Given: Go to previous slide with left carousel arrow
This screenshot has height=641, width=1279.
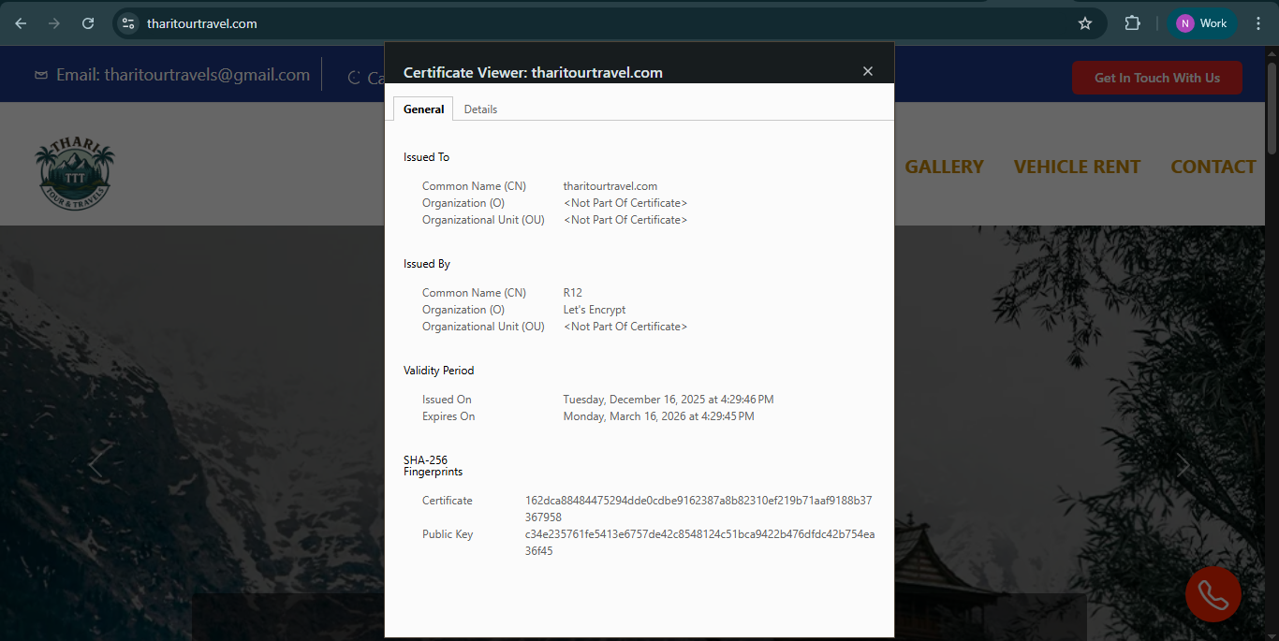Looking at the screenshot, I should click(x=95, y=464).
